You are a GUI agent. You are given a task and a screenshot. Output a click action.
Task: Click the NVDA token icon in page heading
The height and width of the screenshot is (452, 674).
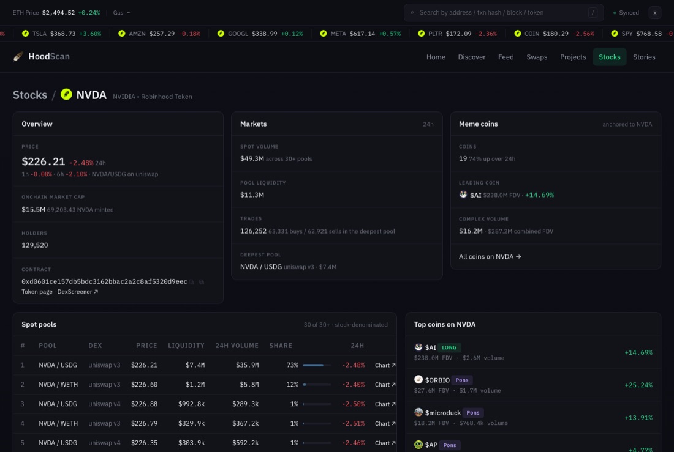pos(66,94)
